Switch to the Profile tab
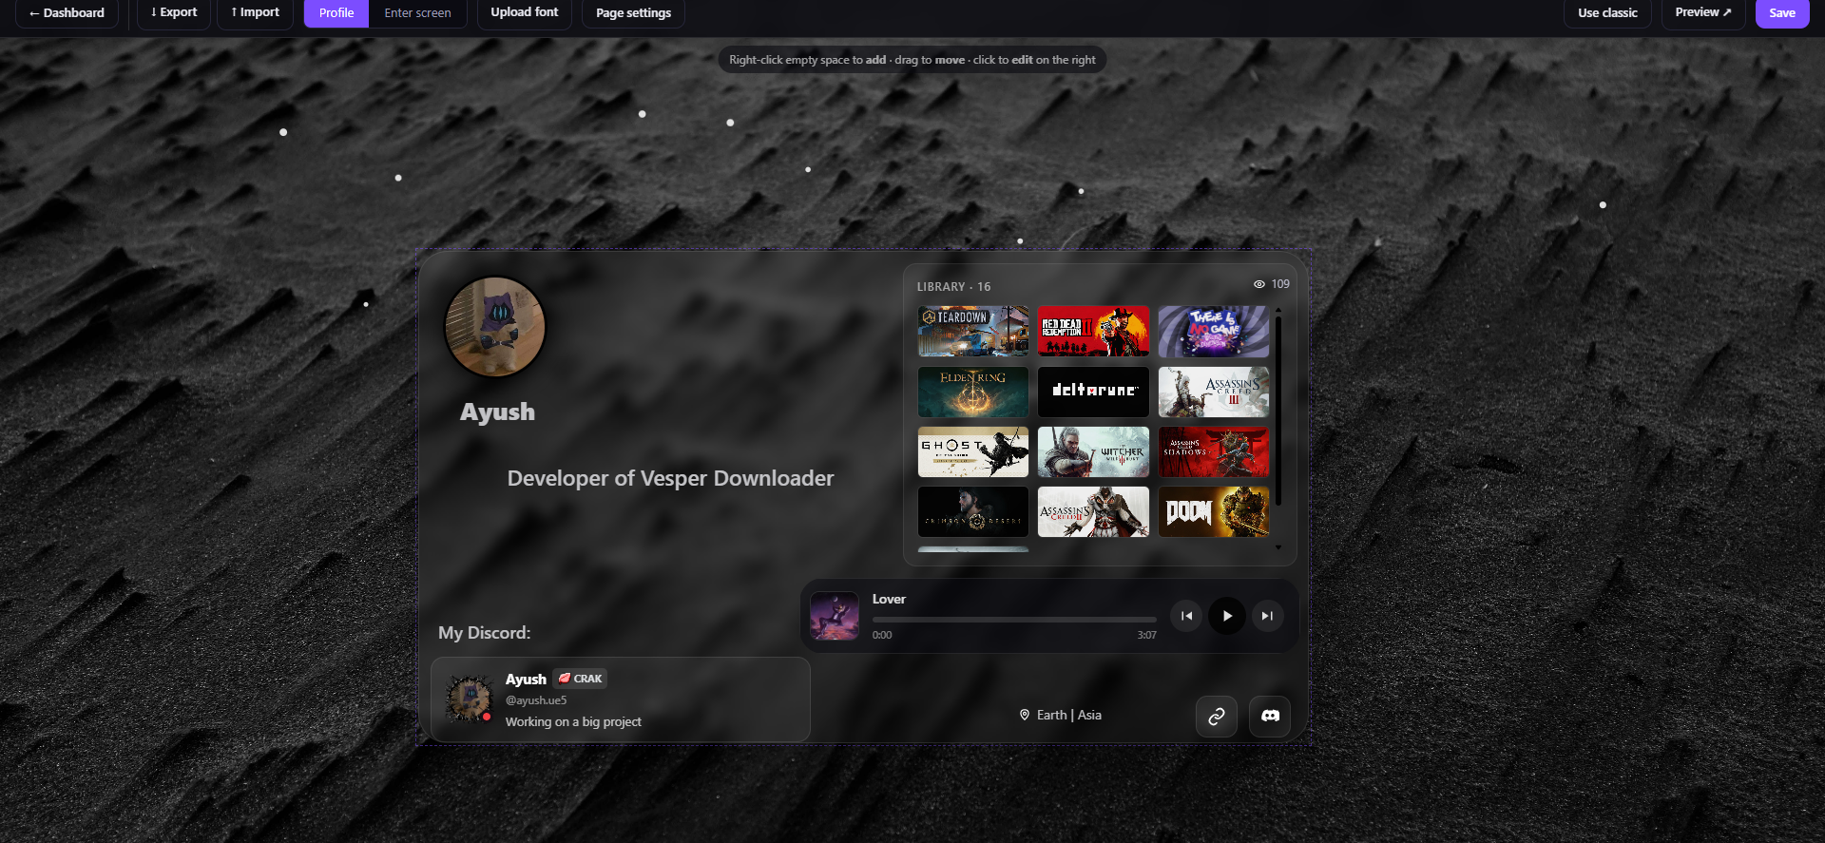This screenshot has height=843, width=1825. [x=336, y=13]
